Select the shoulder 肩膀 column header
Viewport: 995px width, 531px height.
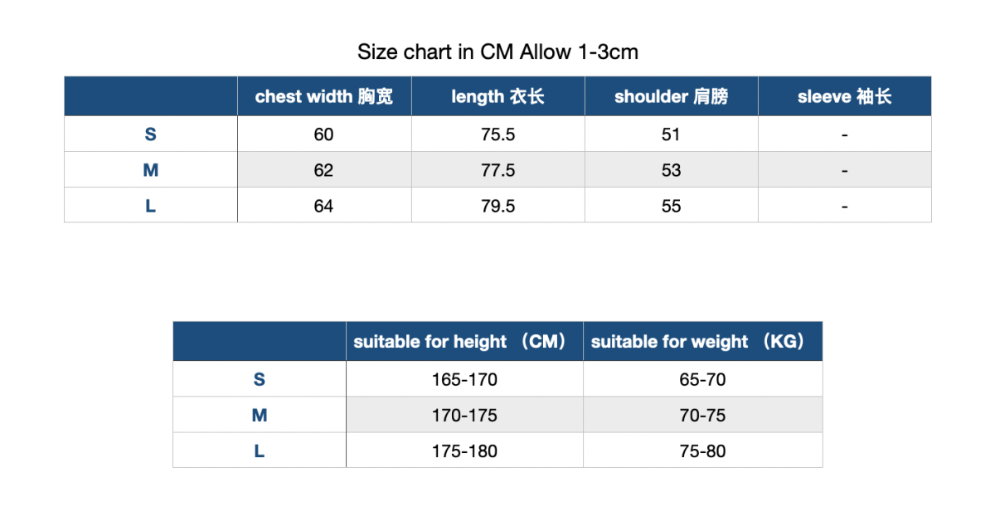[671, 96]
